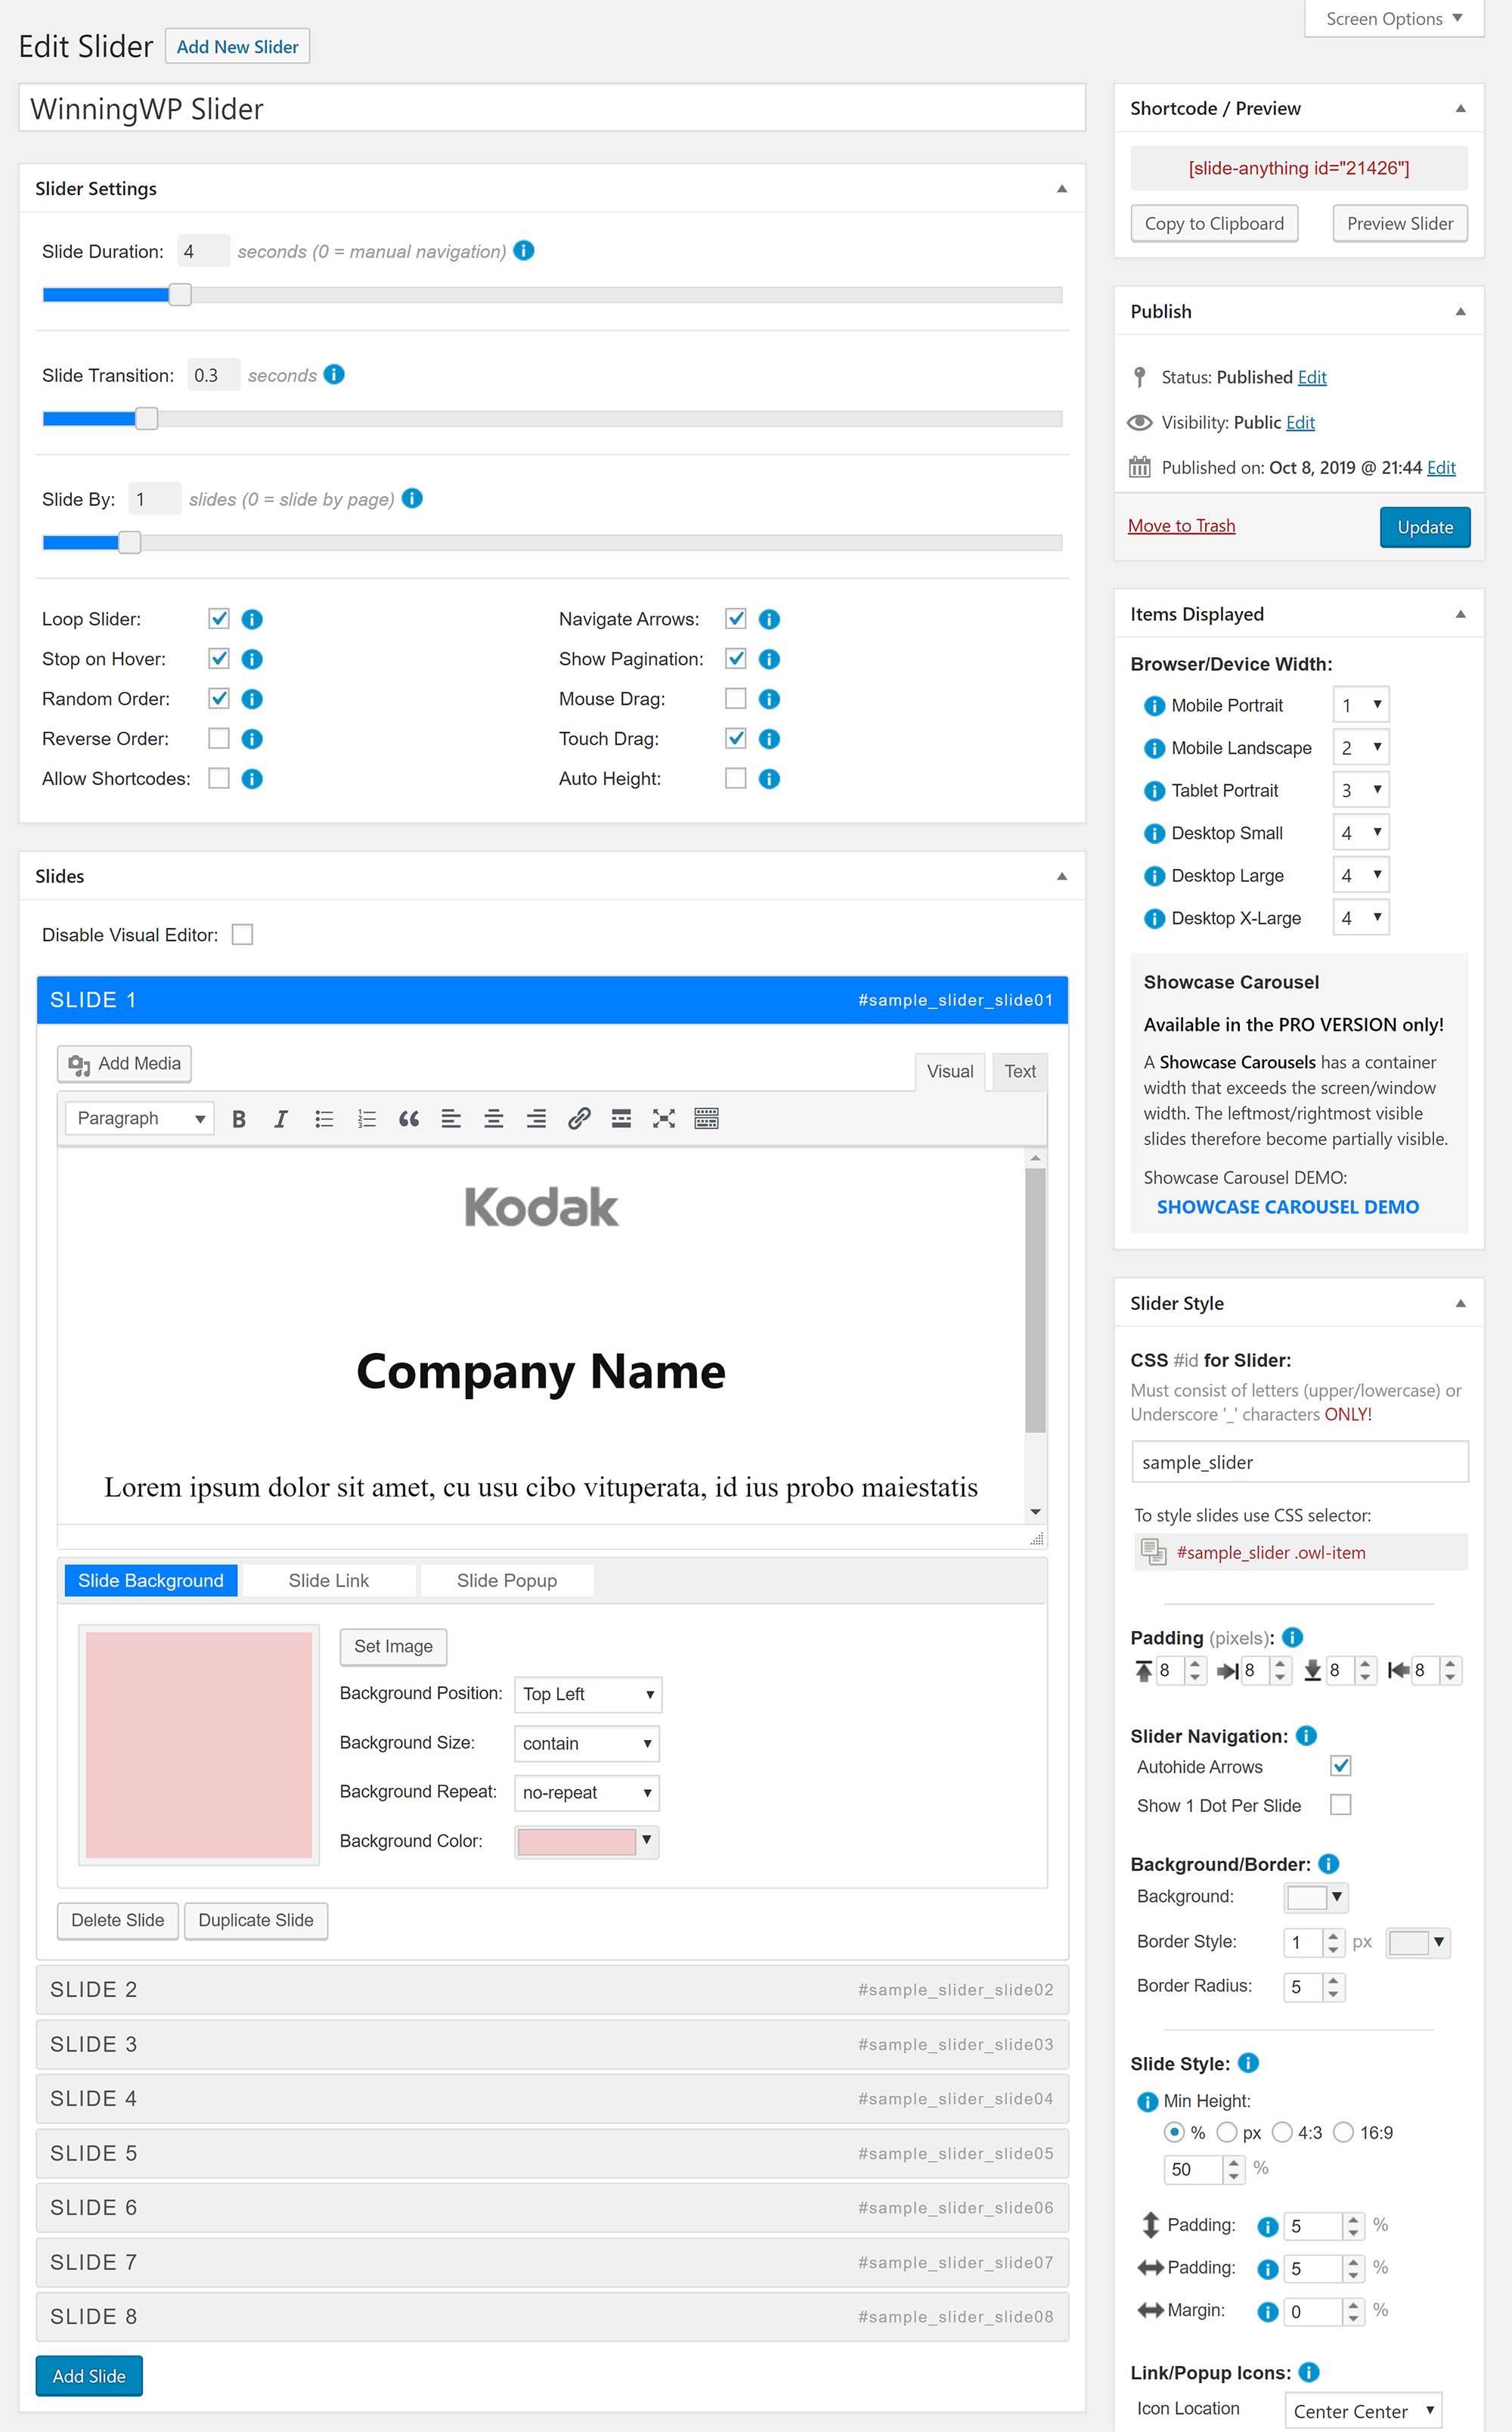Open the Paragraph format dropdown
1512x2432 pixels.
139,1119
